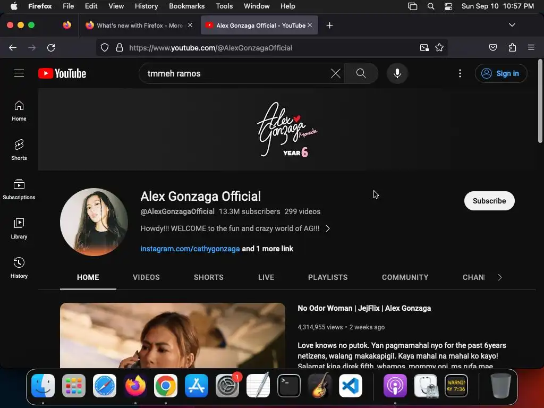Image resolution: width=544 pixels, height=408 pixels.
Task: Open Library in the sidebar
Action: point(19,228)
